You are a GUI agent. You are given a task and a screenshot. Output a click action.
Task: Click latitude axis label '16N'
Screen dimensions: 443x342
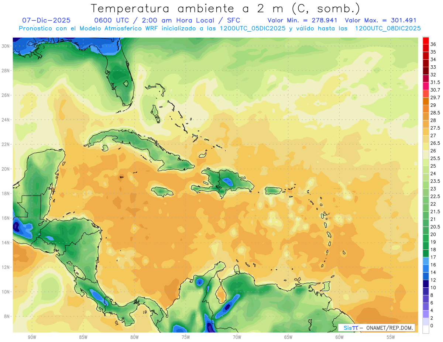point(6,218)
